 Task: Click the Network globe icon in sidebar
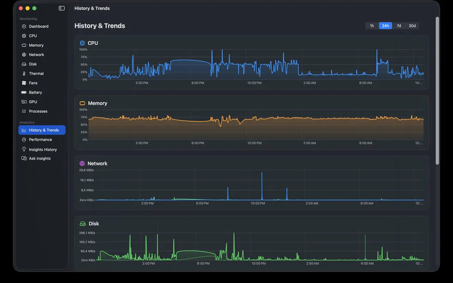[24, 54]
